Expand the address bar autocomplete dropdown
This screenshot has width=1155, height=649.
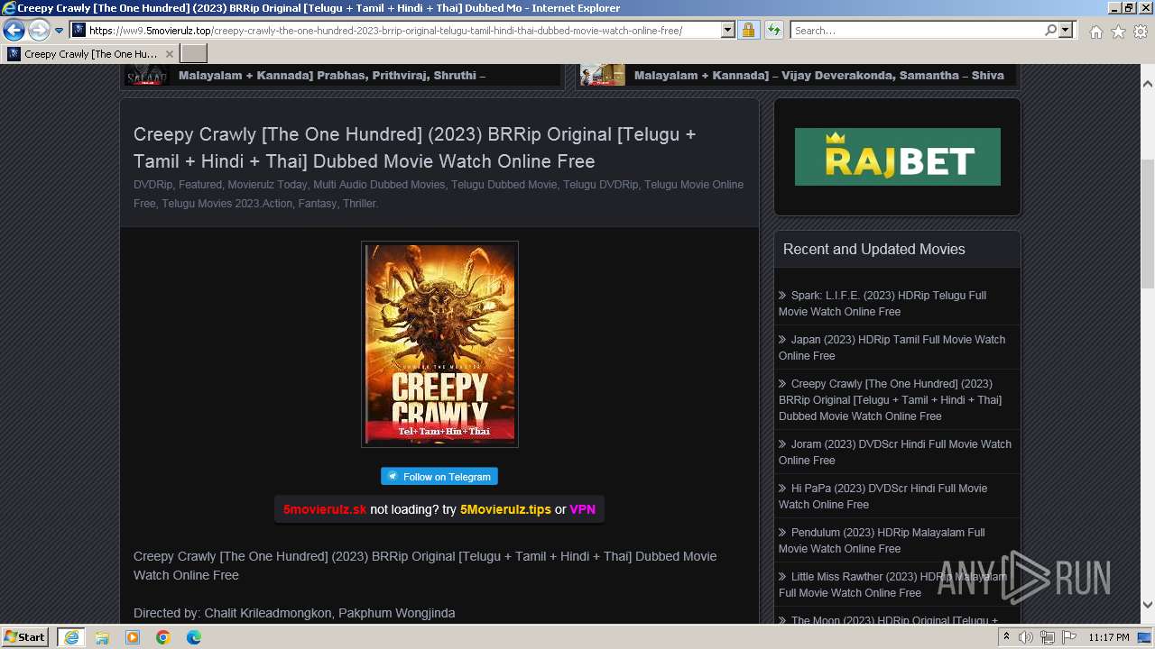tap(727, 31)
